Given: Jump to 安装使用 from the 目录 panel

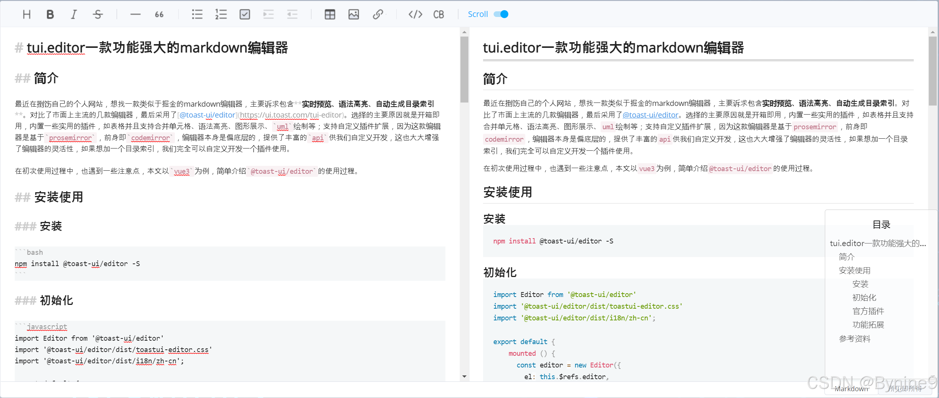Looking at the screenshot, I should pos(855,270).
